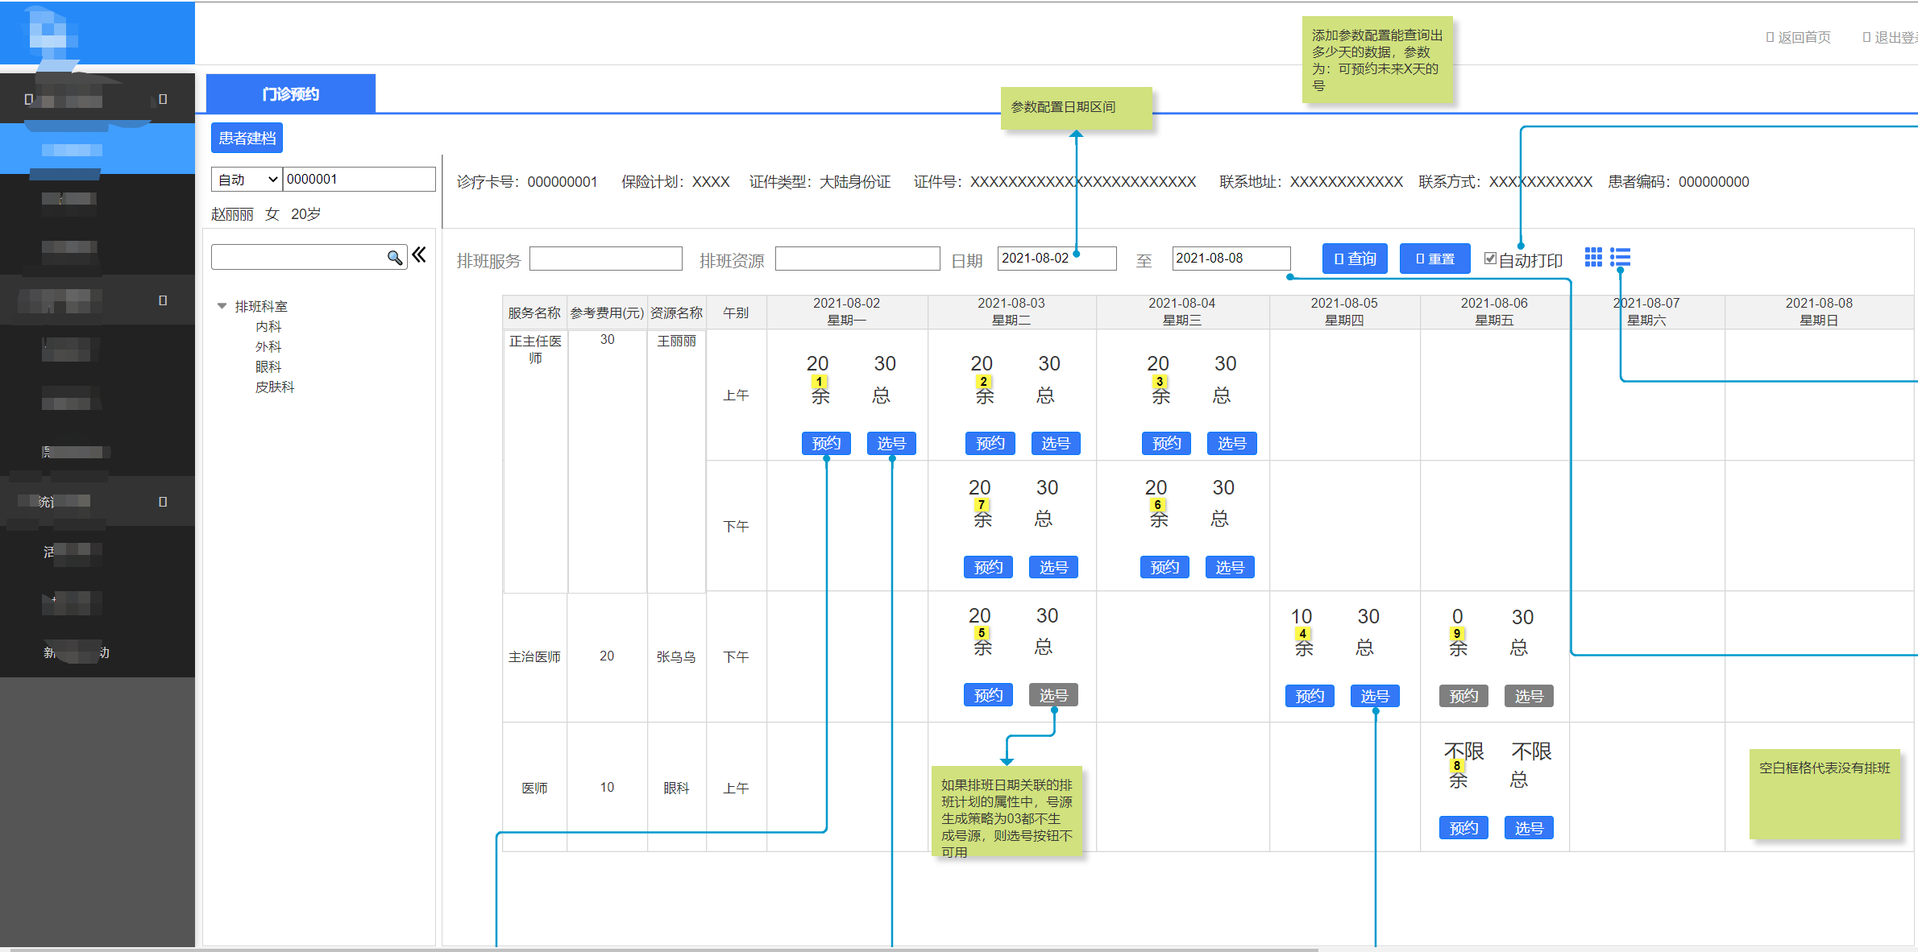Switch to the list view icon
This screenshot has height=952, width=1918.
(1620, 257)
